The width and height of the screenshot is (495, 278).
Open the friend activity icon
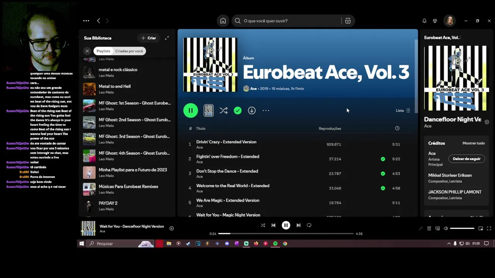pyautogui.click(x=435, y=21)
